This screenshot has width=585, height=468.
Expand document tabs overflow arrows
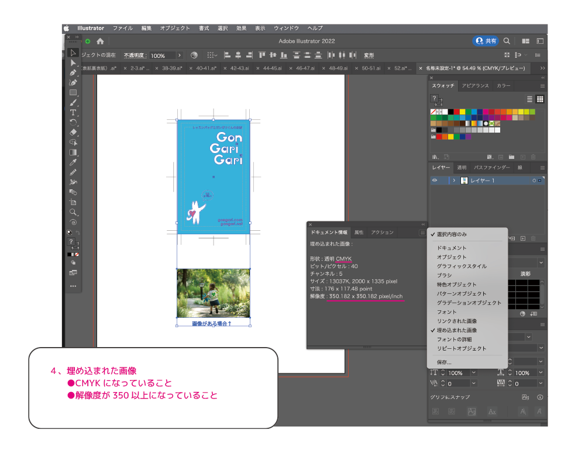point(542,68)
